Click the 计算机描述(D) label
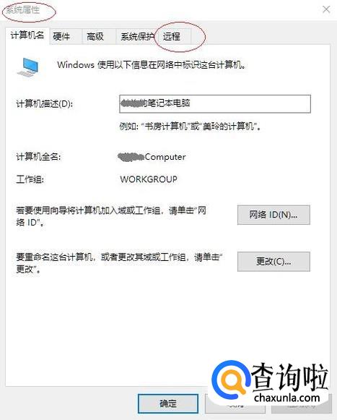 (45, 103)
